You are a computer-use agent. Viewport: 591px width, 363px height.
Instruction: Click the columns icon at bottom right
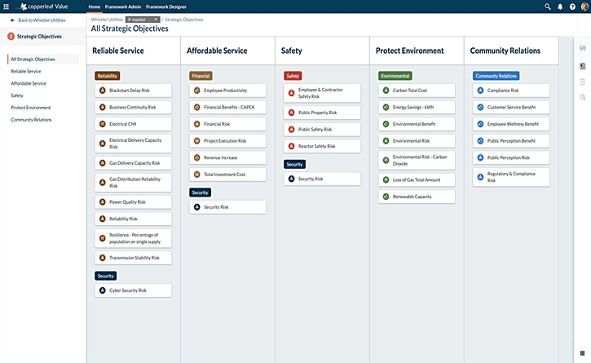(582, 353)
